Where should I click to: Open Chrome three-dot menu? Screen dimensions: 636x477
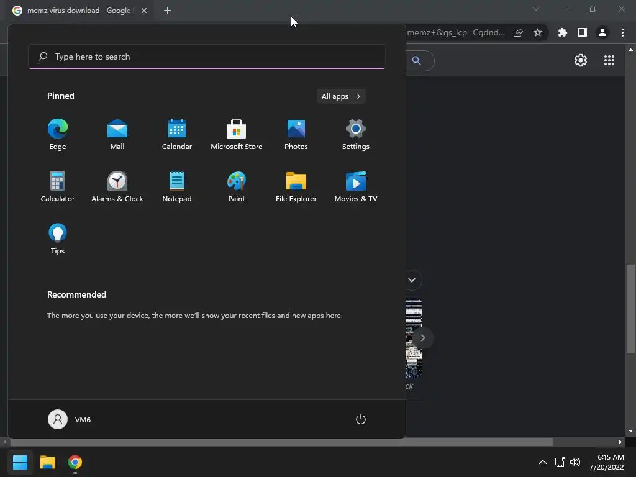click(x=622, y=32)
